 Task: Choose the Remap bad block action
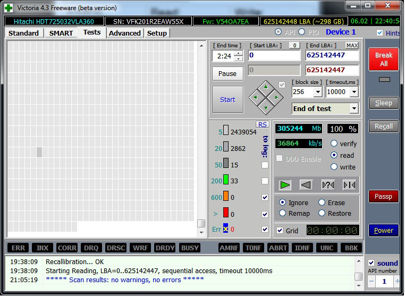click(283, 213)
